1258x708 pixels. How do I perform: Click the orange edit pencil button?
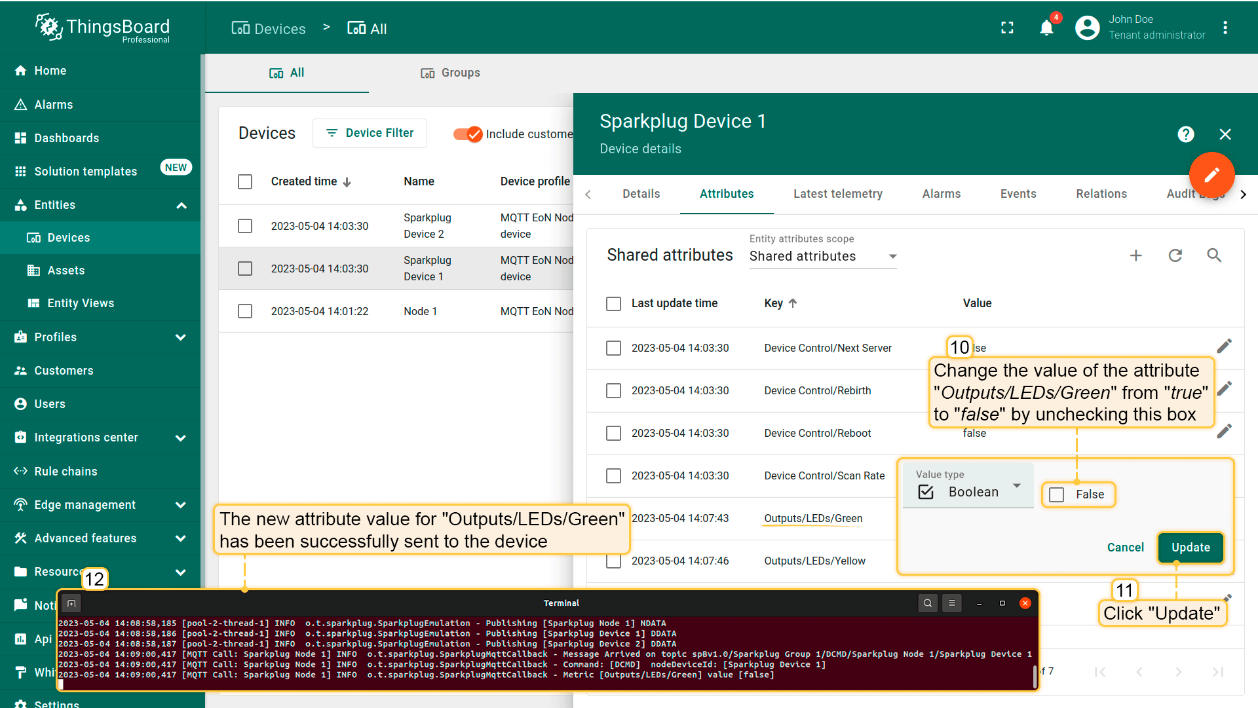(1211, 175)
